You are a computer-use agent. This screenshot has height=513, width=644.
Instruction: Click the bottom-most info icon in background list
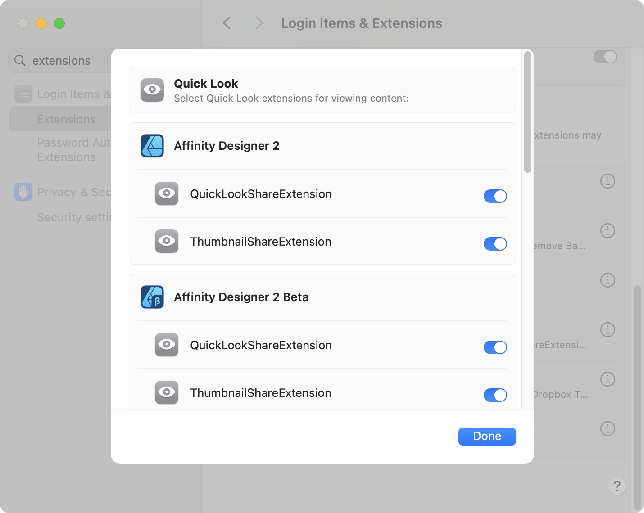608,428
